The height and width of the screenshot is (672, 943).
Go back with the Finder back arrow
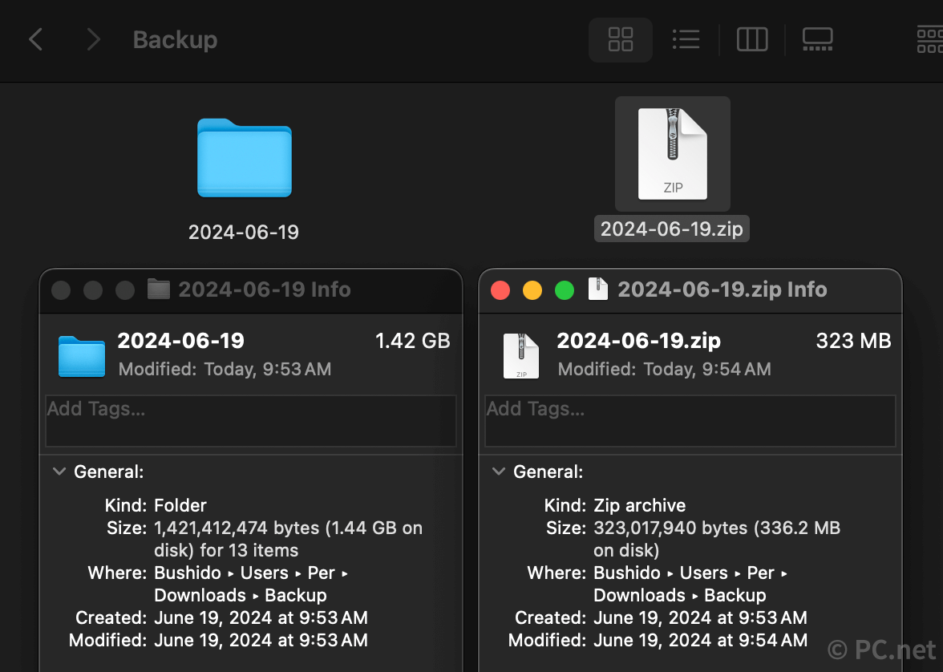[x=35, y=40]
